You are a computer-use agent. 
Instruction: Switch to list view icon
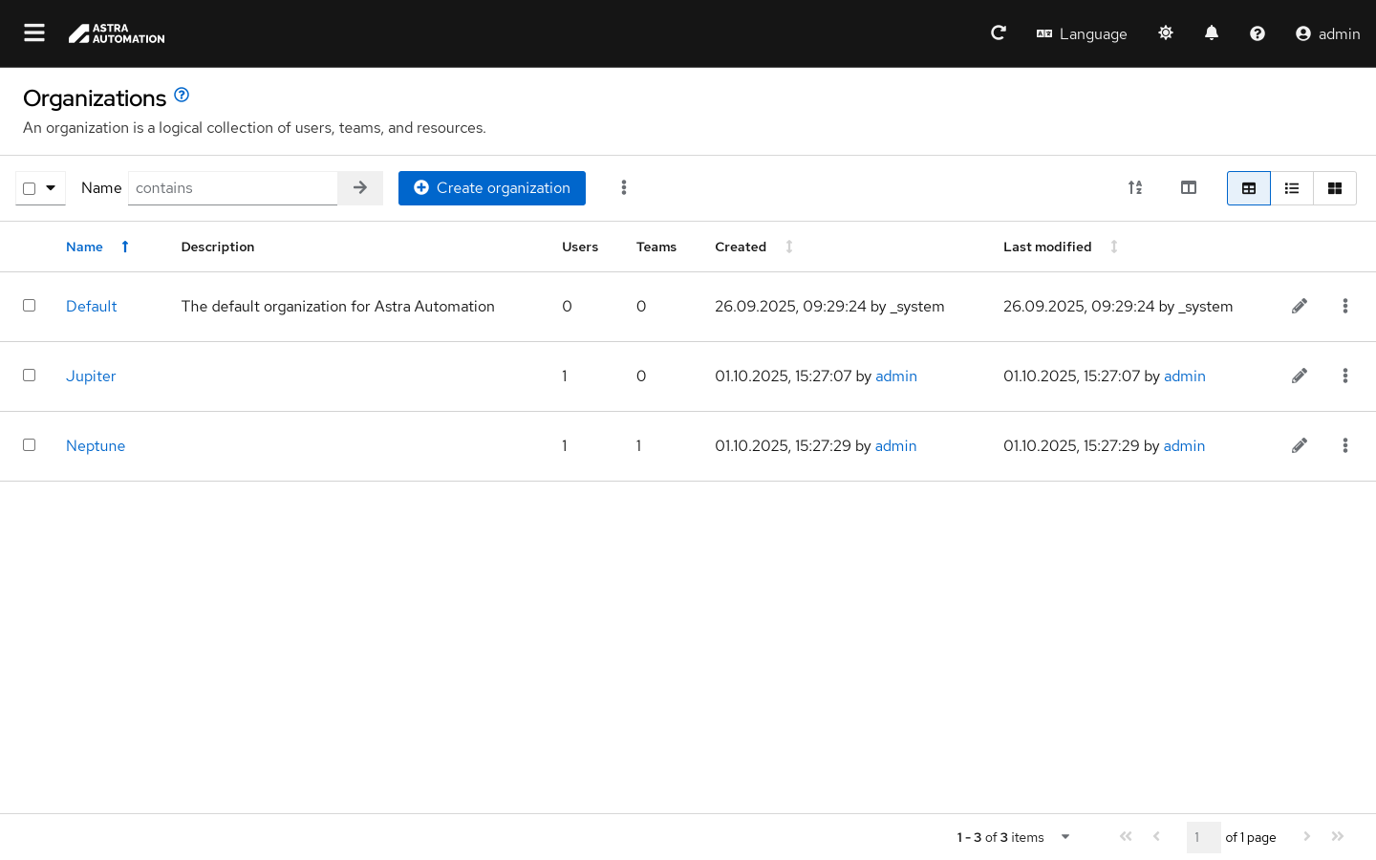tap(1292, 188)
